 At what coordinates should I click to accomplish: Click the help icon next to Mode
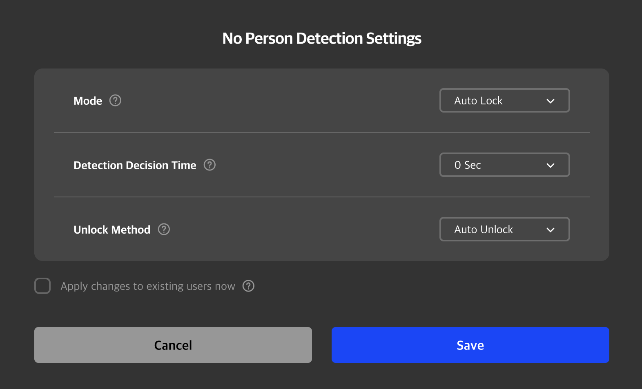(x=115, y=100)
